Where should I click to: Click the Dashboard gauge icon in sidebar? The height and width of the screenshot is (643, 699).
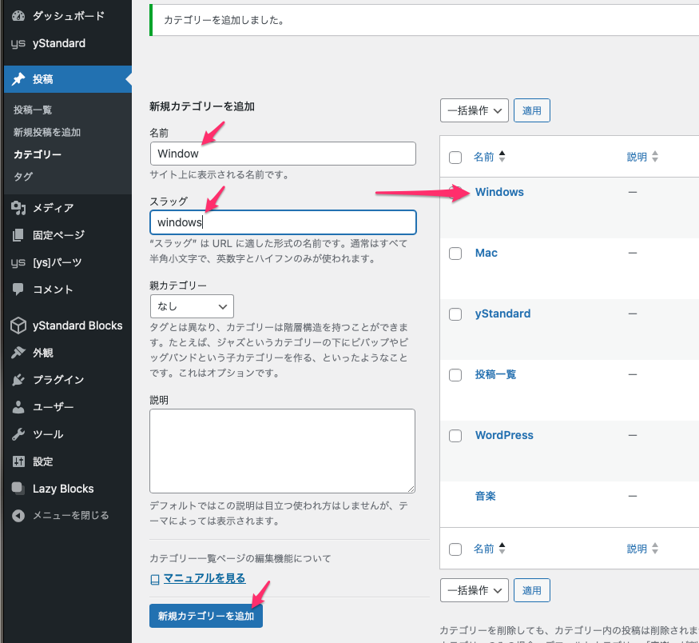click(x=18, y=16)
